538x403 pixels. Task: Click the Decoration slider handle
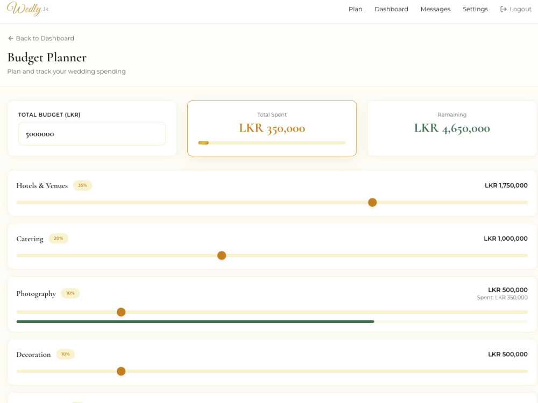[121, 371]
